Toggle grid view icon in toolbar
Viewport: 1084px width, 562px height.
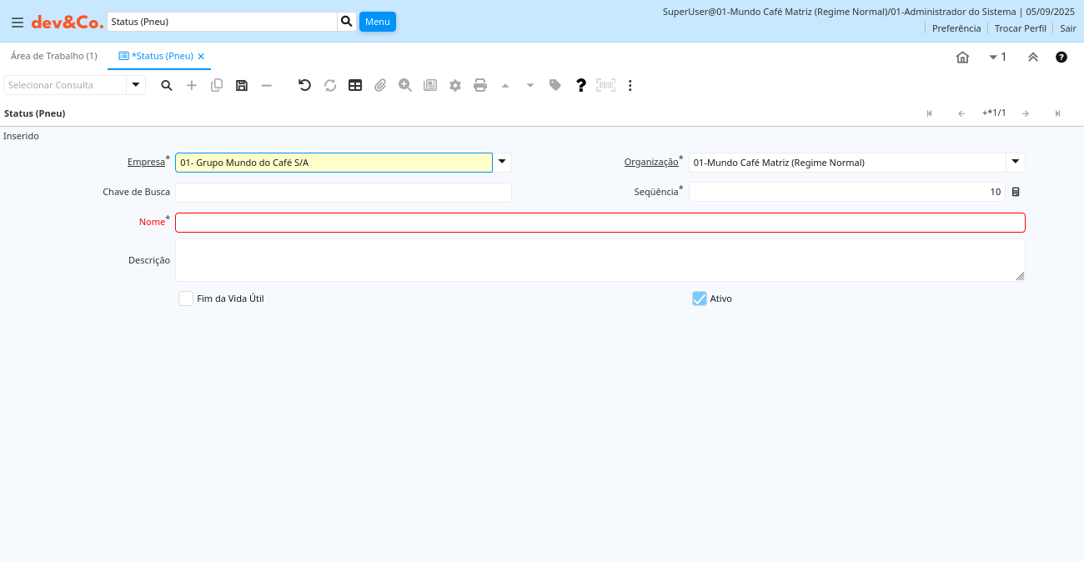click(355, 85)
